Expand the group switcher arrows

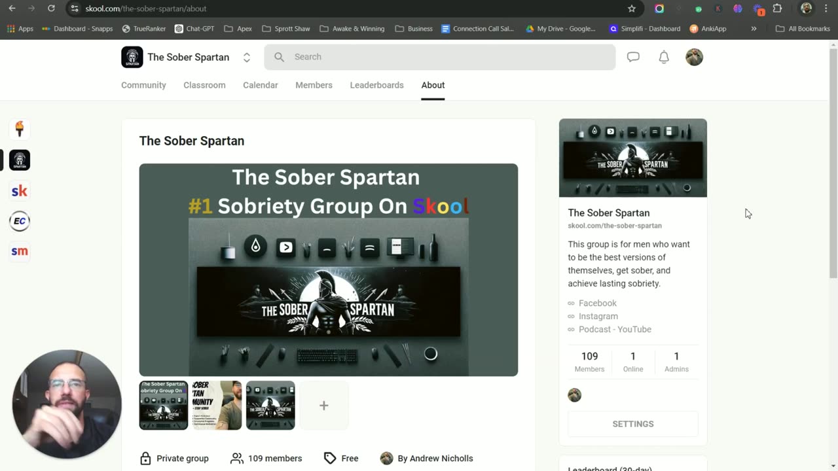click(247, 57)
